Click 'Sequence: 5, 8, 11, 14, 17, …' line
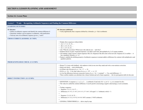Screen dimensions: 143x110 [x=69, y=89]
